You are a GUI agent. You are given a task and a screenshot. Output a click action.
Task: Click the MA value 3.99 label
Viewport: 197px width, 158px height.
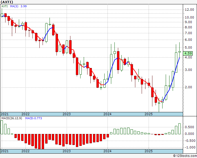[x=23, y=6]
